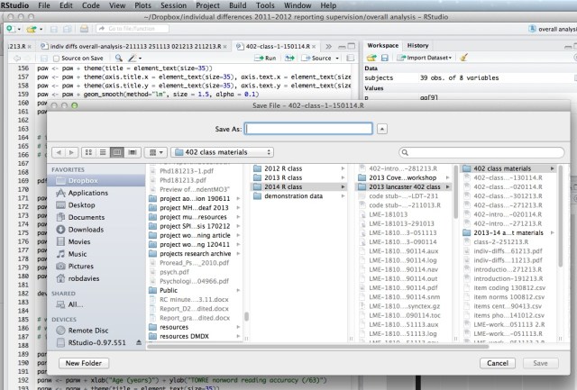The width and height of the screenshot is (577, 390).
Task: Eject the RStudio-0.97.551 volume
Action: tap(139, 342)
